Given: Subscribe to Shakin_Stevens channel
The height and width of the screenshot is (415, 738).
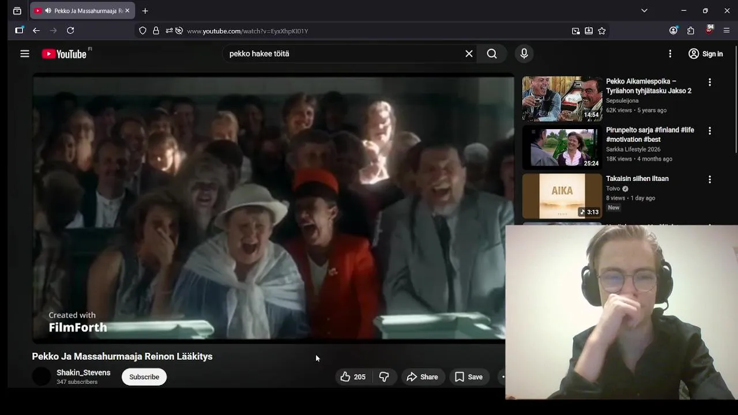Looking at the screenshot, I should 144,377.
